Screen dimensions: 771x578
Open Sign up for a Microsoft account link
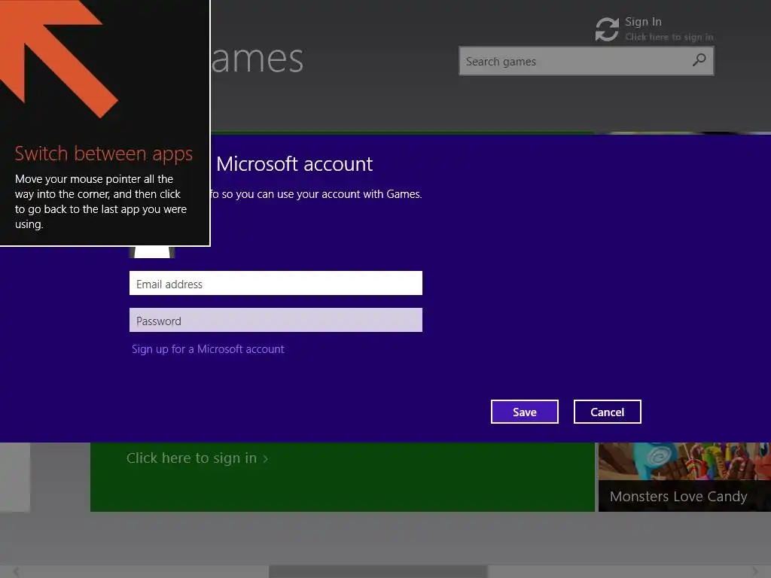click(x=208, y=349)
